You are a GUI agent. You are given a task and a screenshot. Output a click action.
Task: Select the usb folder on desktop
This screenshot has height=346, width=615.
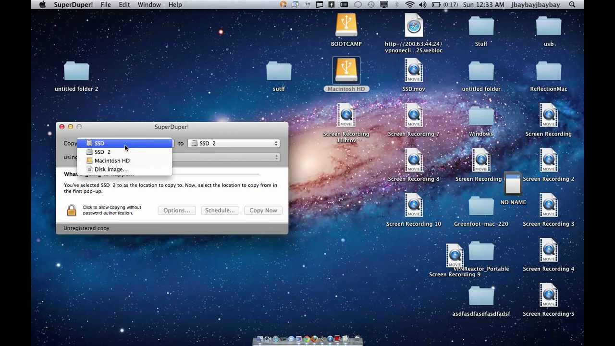[x=548, y=26]
